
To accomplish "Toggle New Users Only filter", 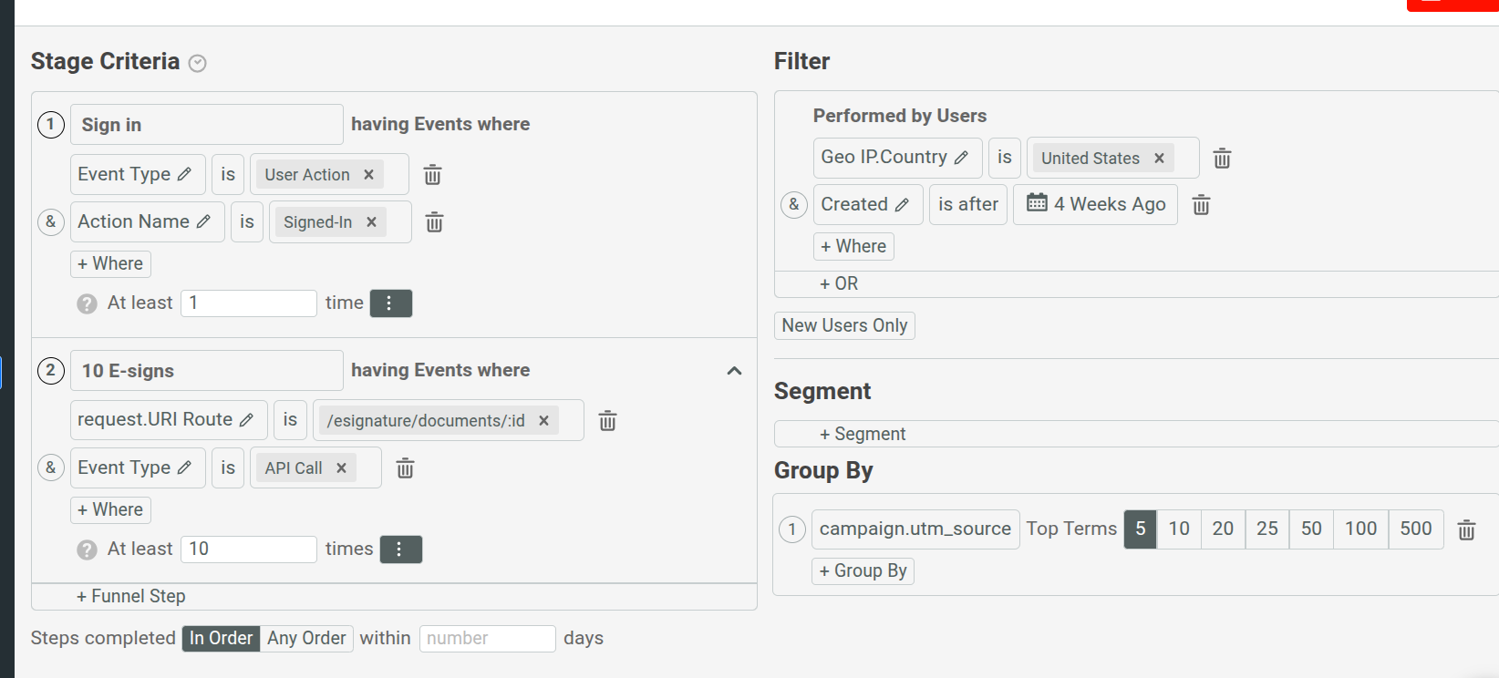I will click(x=844, y=325).
